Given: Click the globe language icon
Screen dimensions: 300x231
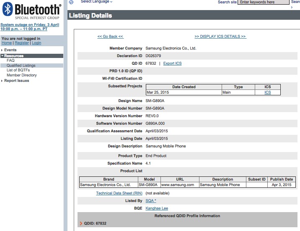Looking at the screenshot, I should coord(71,2).
